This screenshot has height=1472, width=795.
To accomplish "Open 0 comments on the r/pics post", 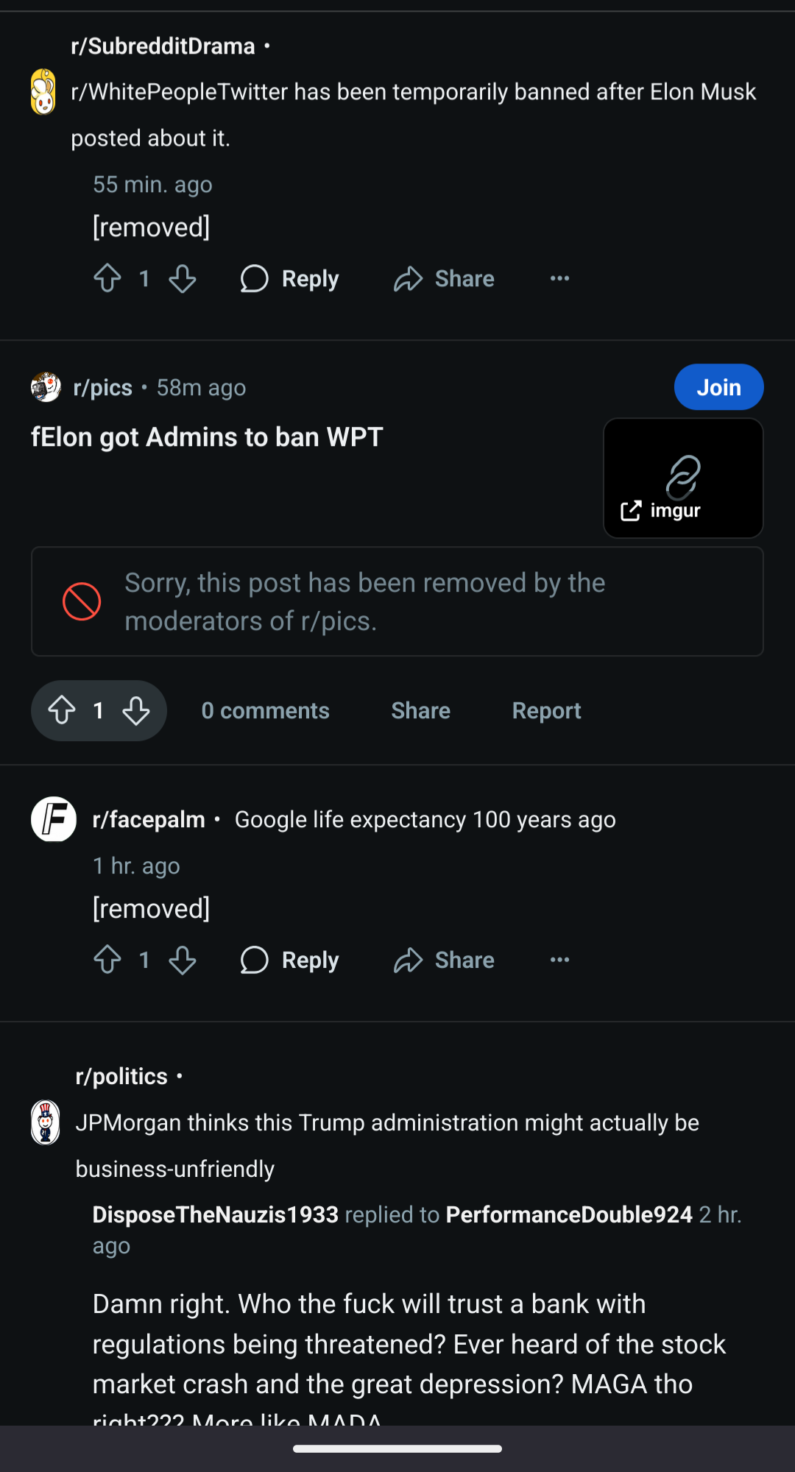I will (x=265, y=710).
